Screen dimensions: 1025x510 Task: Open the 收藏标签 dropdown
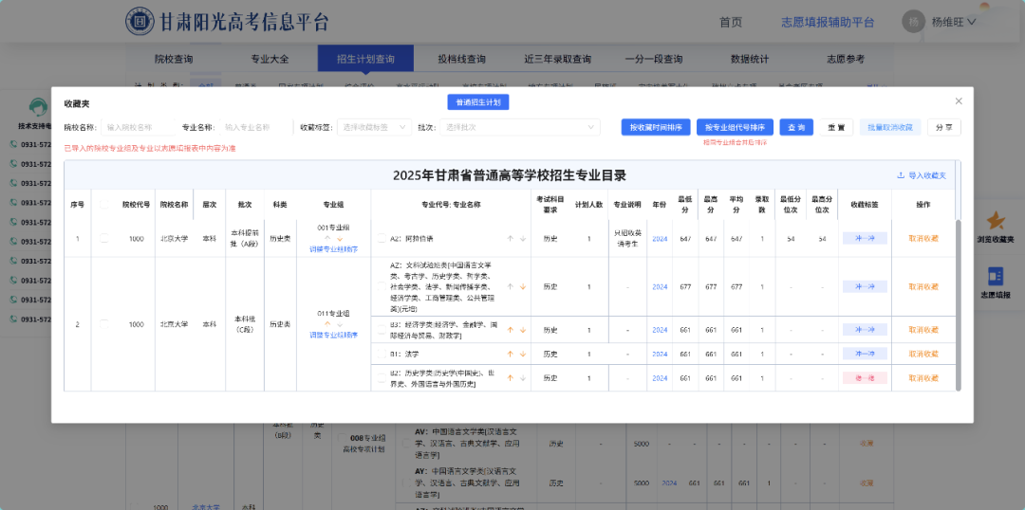click(x=375, y=127)
